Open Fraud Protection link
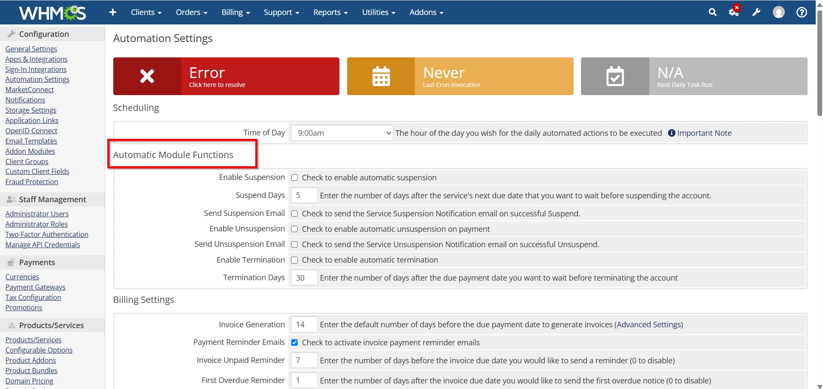The height and width of the screenshot is (389, 823). pos(32,182)
